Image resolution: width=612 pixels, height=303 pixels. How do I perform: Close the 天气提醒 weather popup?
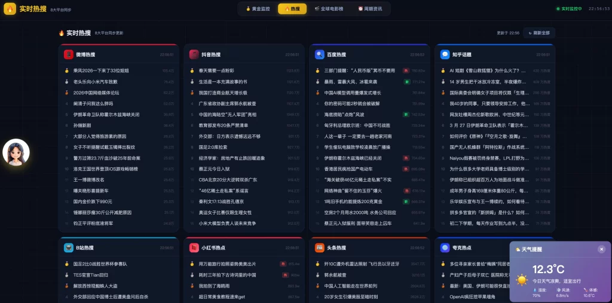pyautogui.click(x=601, y=249)
